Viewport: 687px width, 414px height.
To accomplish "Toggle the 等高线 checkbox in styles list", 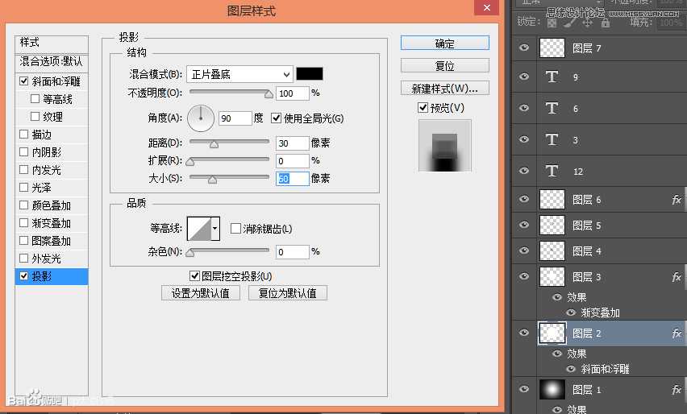I will [35, 99].
